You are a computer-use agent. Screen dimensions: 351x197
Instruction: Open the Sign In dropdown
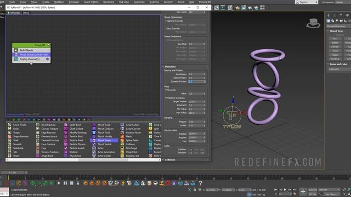pyautogui.click(x=307, y=2)
